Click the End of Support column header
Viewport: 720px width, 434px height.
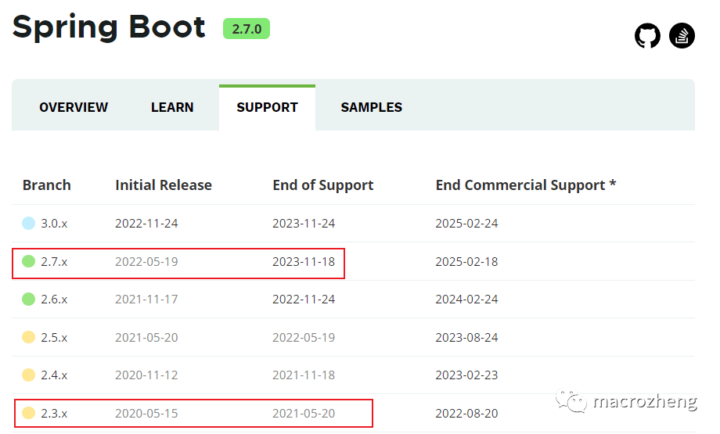click(322, 185)
